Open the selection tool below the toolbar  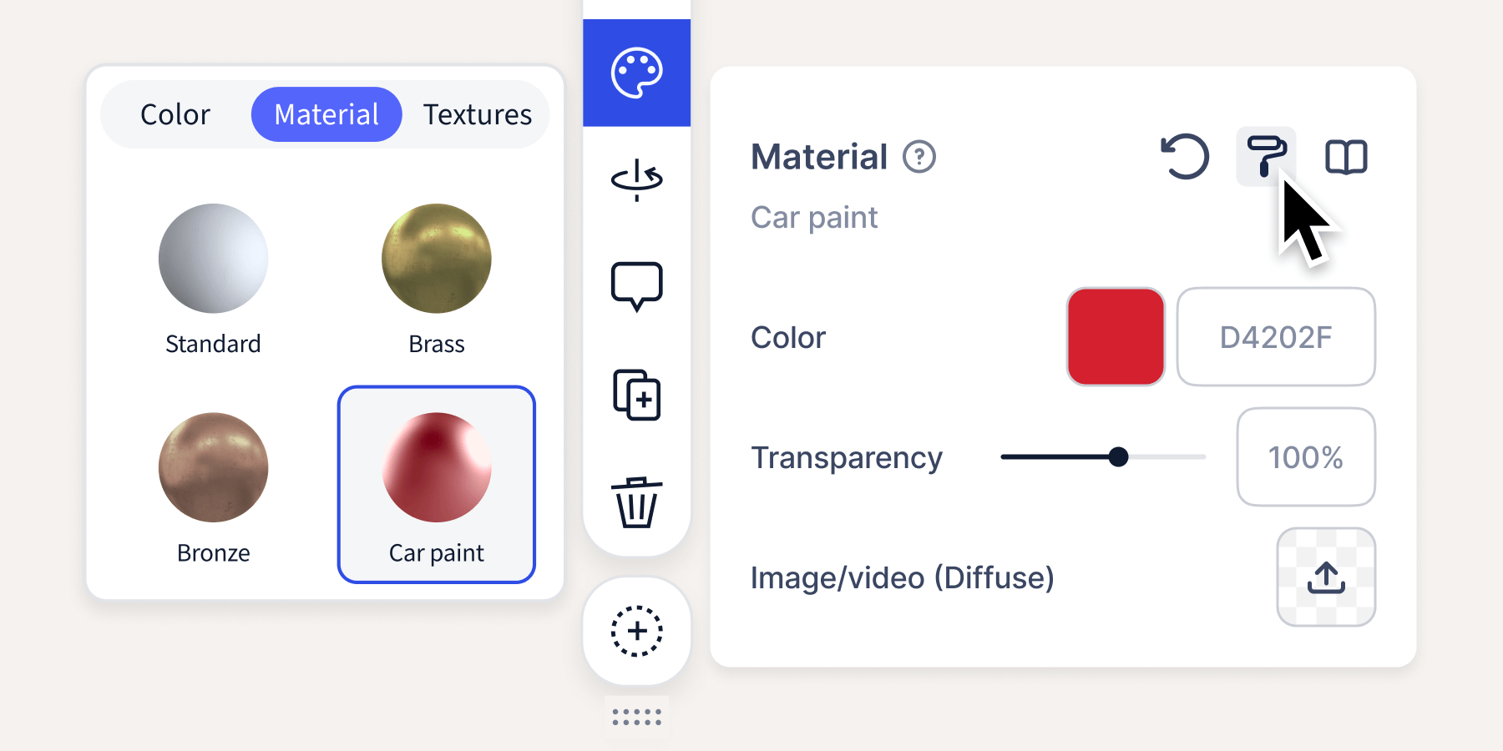[636, 633]
